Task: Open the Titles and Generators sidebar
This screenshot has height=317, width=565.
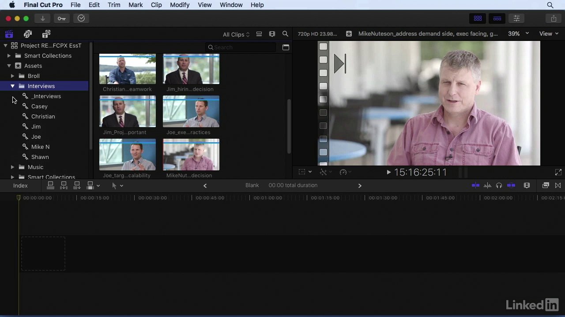Action: click(46, 34)
